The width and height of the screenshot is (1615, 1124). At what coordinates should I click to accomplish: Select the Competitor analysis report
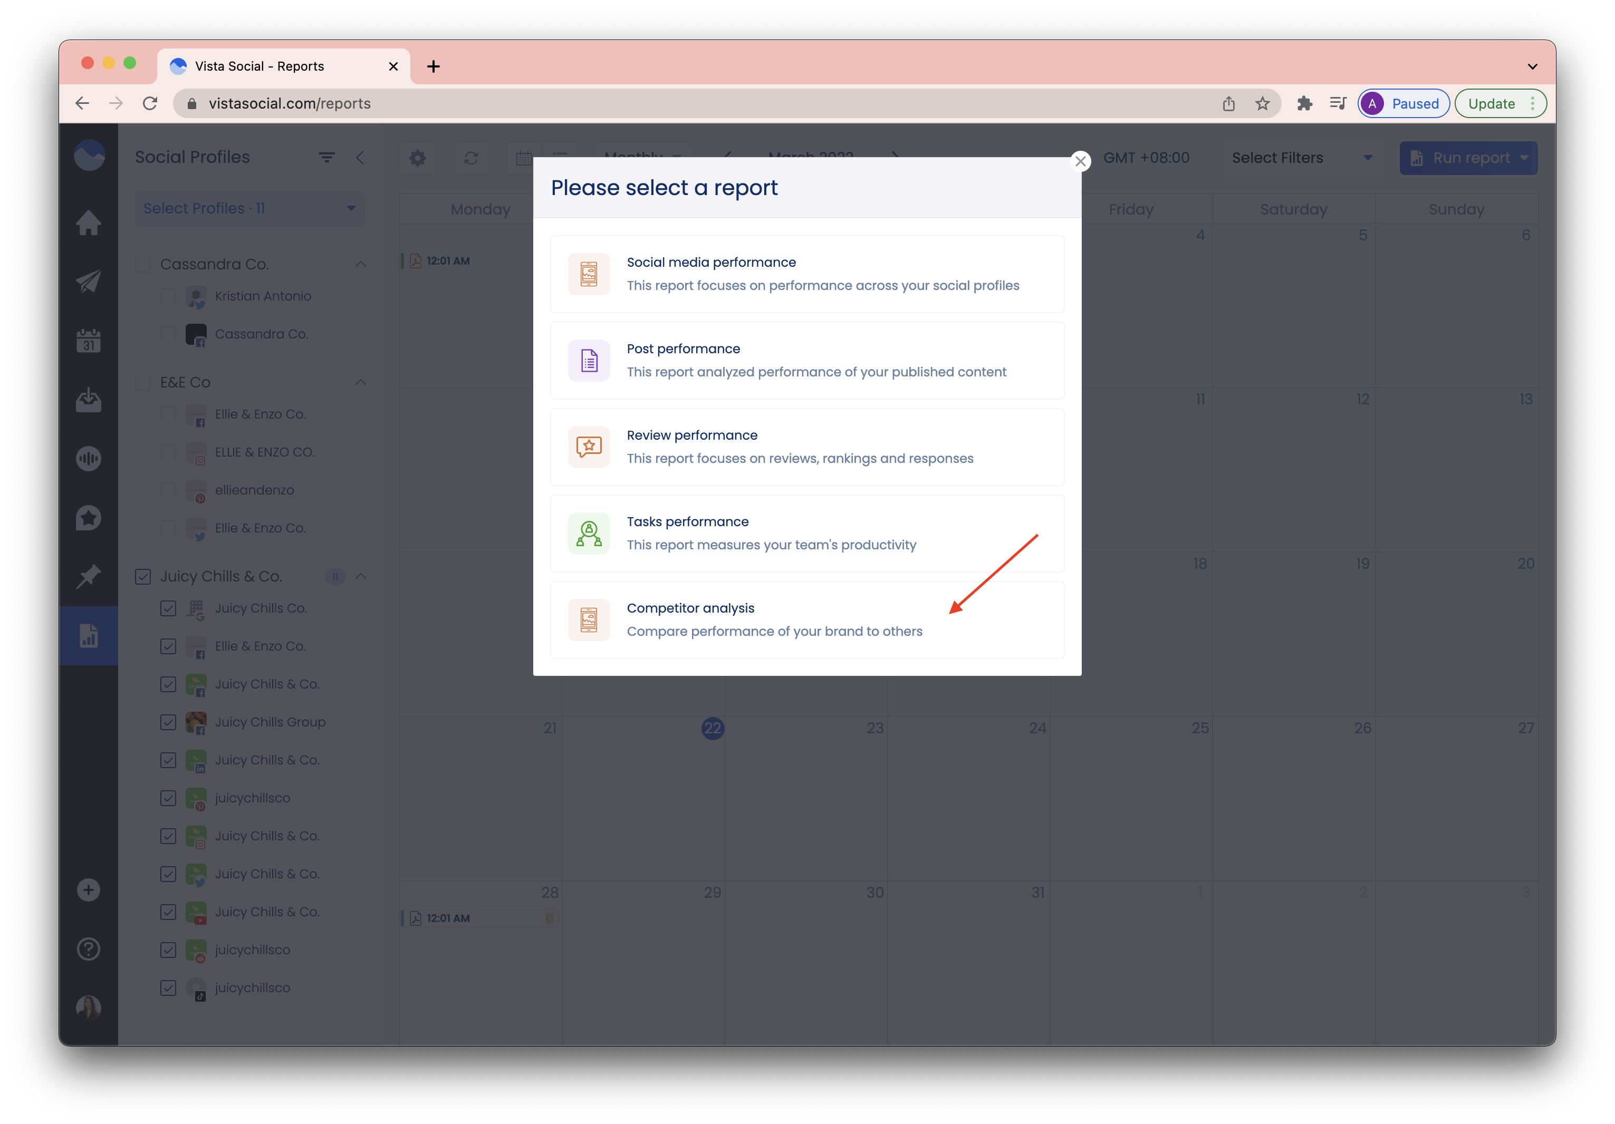click(x=807, y=620)
